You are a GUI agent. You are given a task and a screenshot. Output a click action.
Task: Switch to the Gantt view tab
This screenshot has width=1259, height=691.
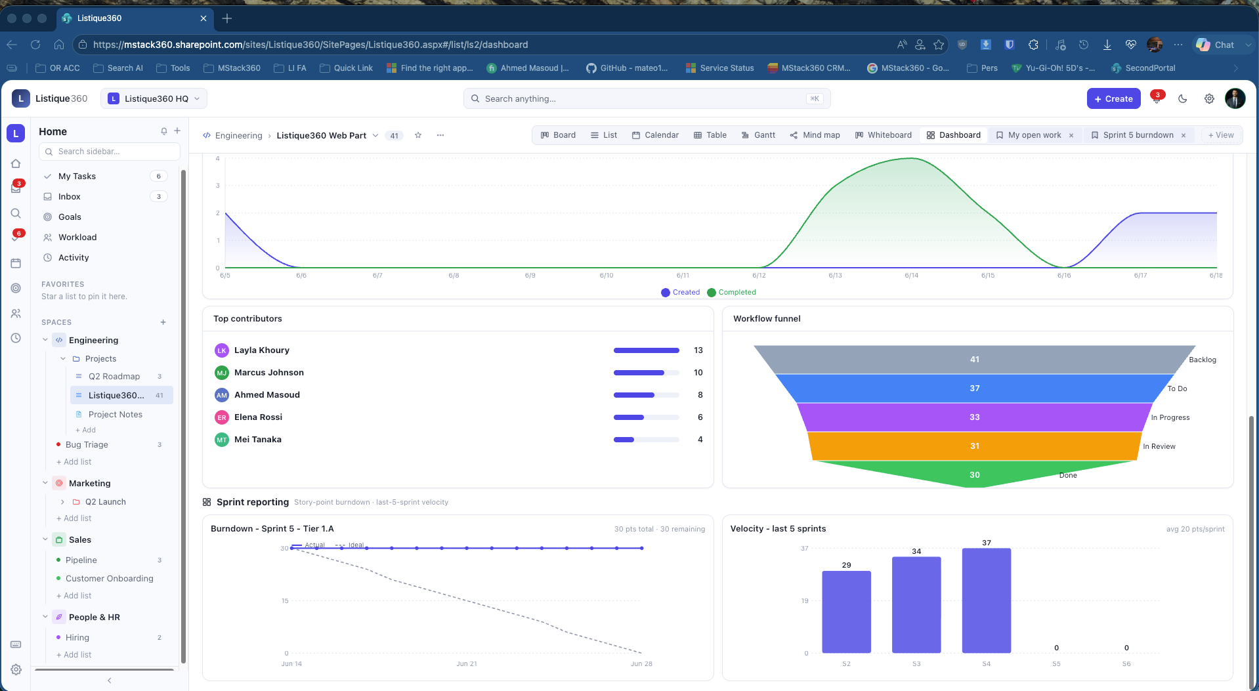(758, 135)
